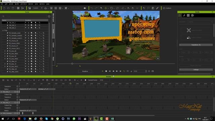215x121 pixels.
Task: Toggle eye visibility for FE_Stair_01 row
Action: pos(26,61)
